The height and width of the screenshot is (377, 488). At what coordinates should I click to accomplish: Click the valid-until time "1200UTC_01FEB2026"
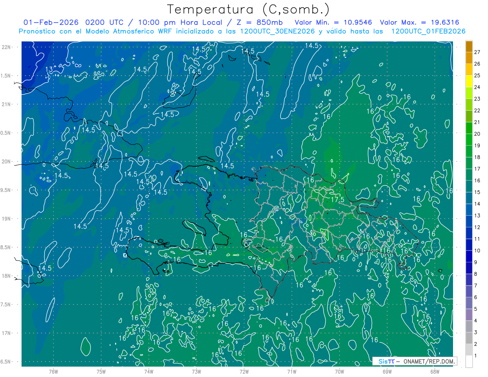[x=428, y=31]
